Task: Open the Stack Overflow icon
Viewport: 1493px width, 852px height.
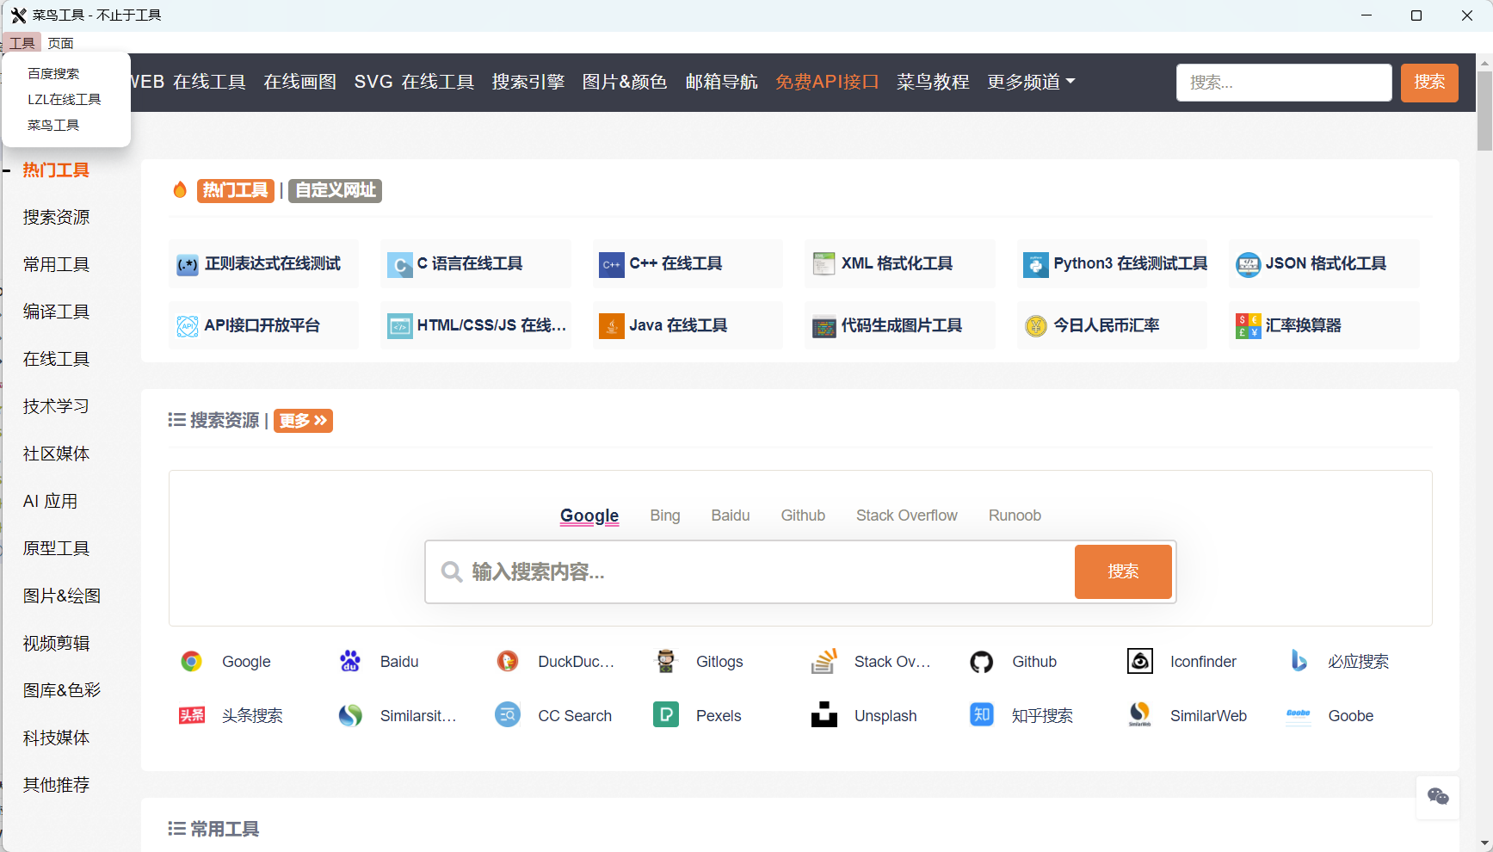Action: pyautogui.click(x=824, y=661)
